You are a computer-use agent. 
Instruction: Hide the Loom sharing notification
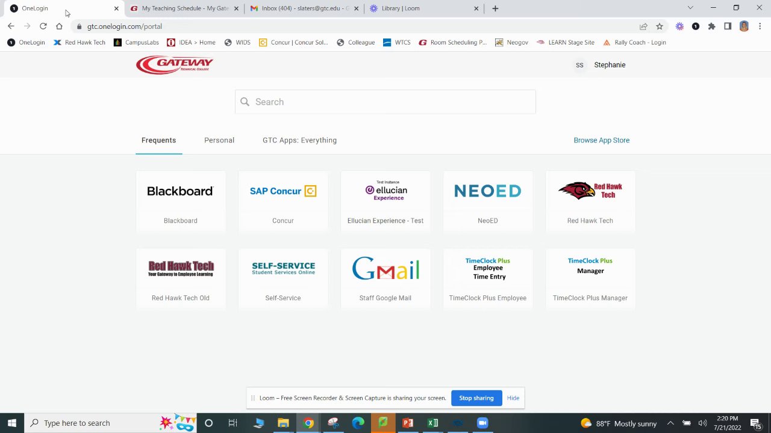[513, 398]
